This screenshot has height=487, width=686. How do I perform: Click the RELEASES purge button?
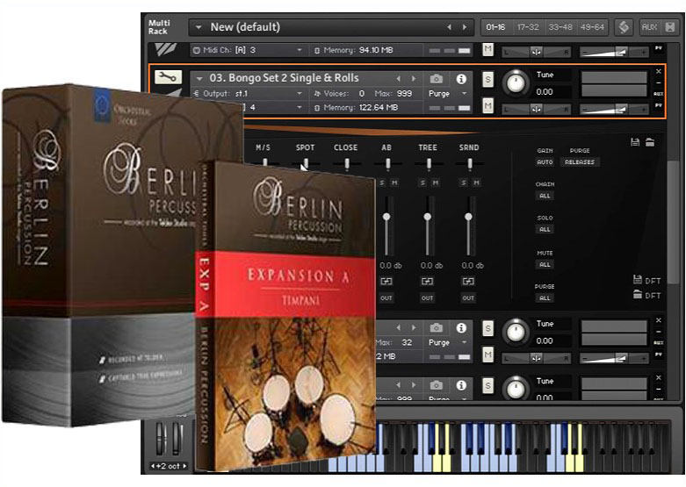[x=580, y=162]
